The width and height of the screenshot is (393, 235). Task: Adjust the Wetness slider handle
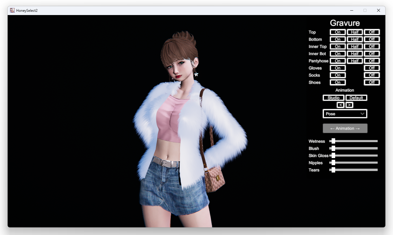[333, 141]
